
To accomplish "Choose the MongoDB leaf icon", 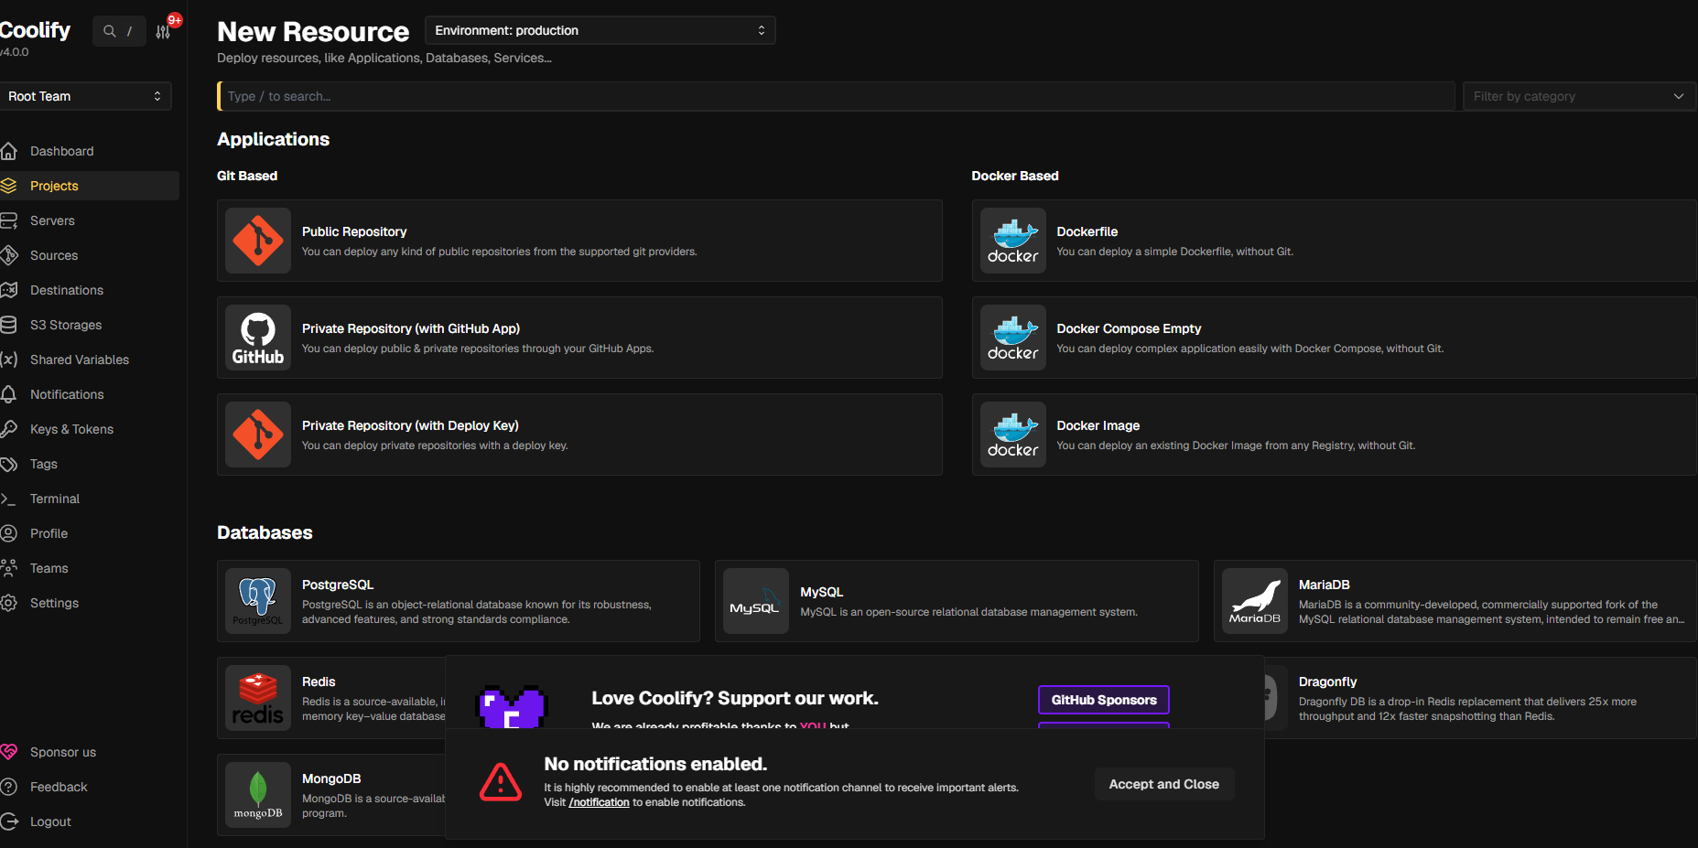I will (258, 795).
